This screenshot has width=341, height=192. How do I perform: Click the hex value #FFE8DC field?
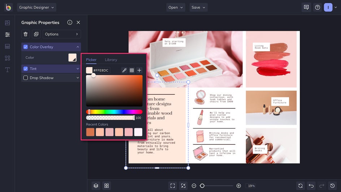pos(101,70)
